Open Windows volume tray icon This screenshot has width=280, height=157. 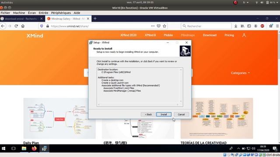pyautogui.click(x=253, y=148)
